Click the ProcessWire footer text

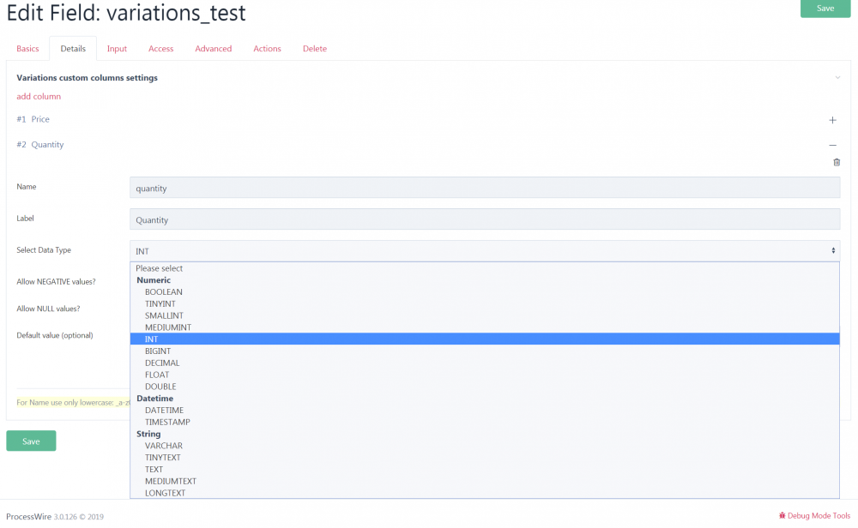[x=28, y=517]
